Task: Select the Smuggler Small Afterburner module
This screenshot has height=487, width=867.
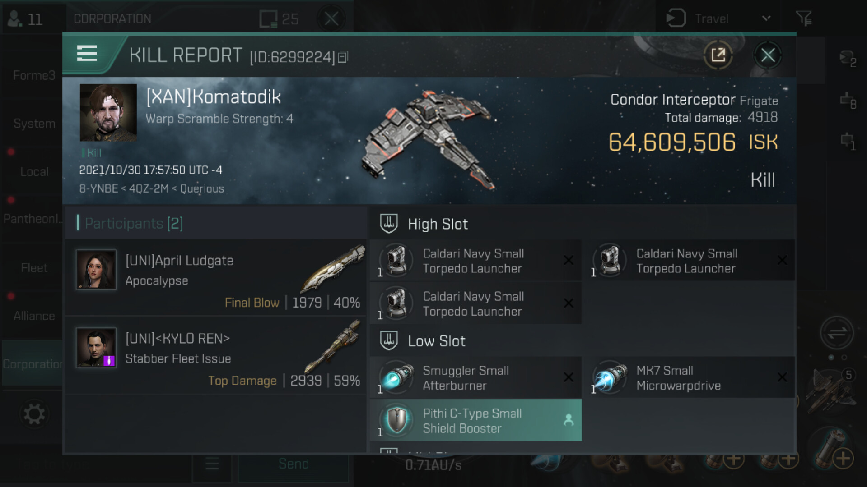Action: [x=475, y=377]
